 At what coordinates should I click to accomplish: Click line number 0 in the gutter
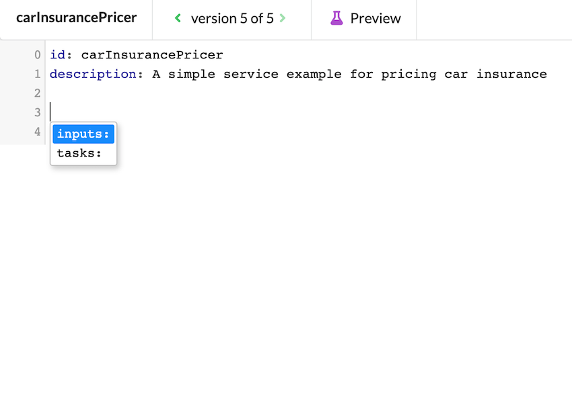(38, 55)
